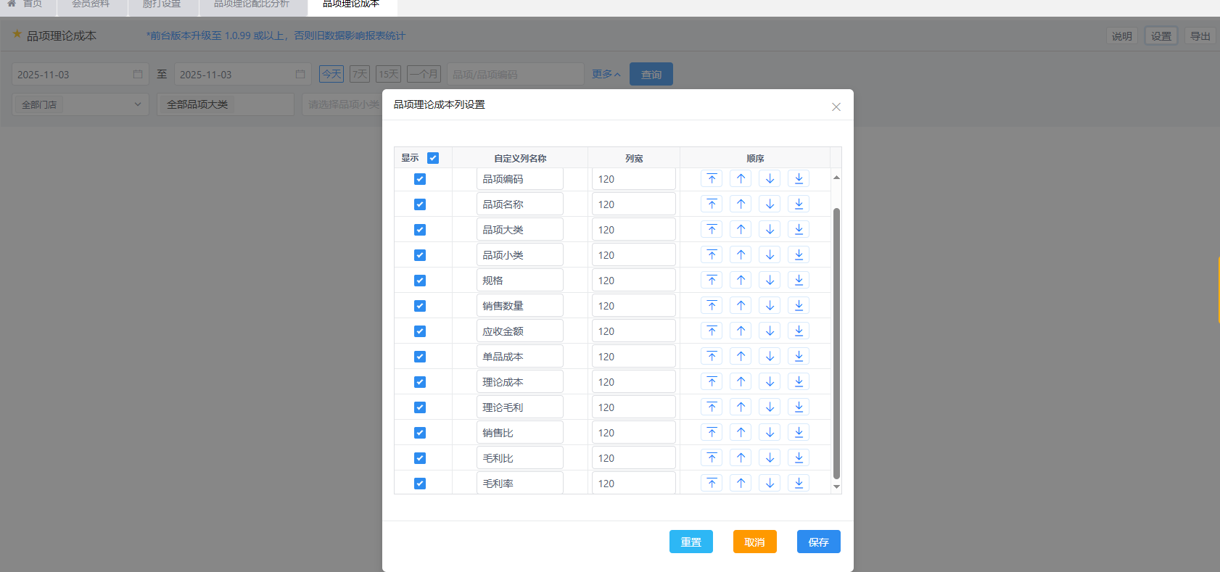Move 理论成本 row up one position
The image size is (1220, 572).
741,382
